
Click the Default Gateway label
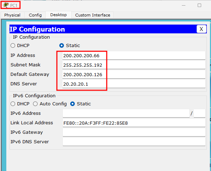pyautogui.click(x=30, y=74)
